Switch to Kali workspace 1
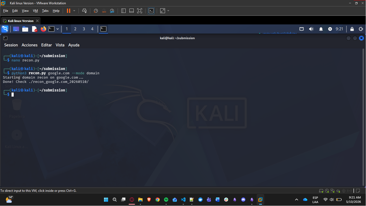Image resolution: width=366 pixels, height=206 pixels. [67, 29]
